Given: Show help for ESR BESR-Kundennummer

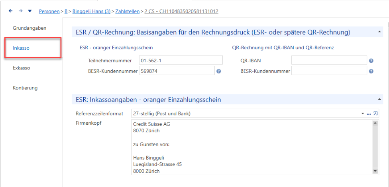Looking at the screenshot, I should coord(218,71).
